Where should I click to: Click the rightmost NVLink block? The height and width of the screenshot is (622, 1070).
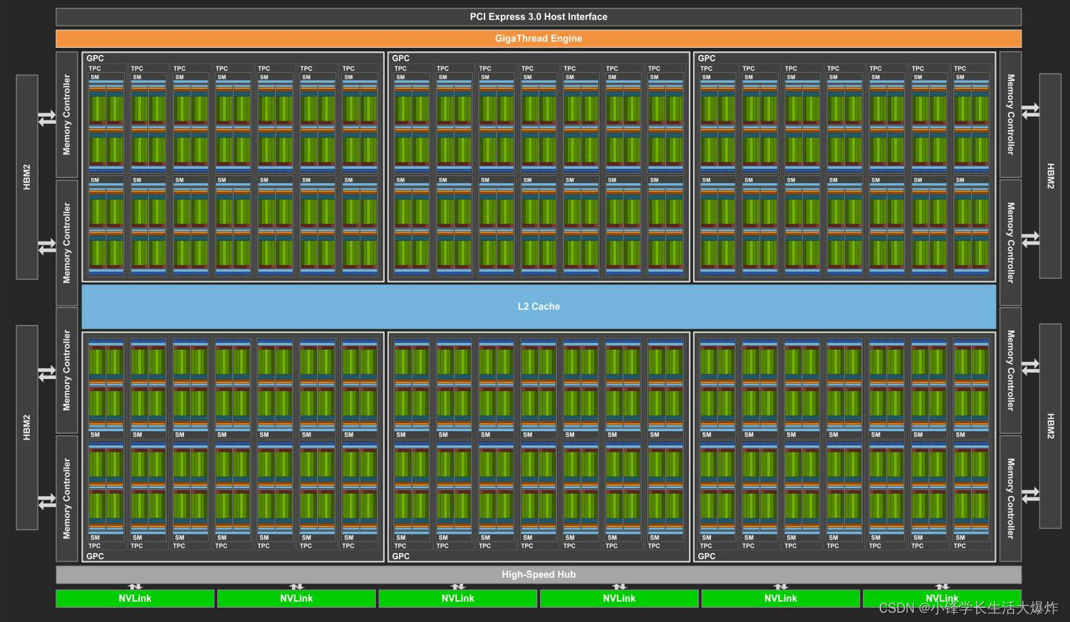[x=942, y=598]
